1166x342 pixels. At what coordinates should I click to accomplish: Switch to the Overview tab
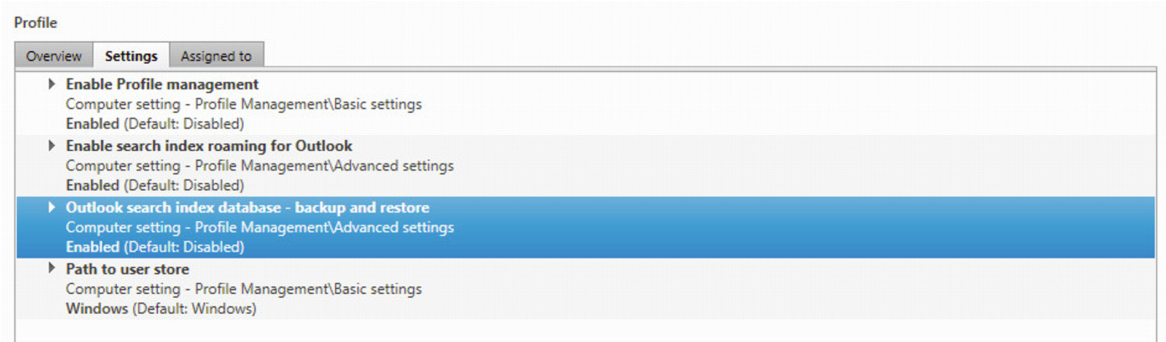tap(53, 56)
